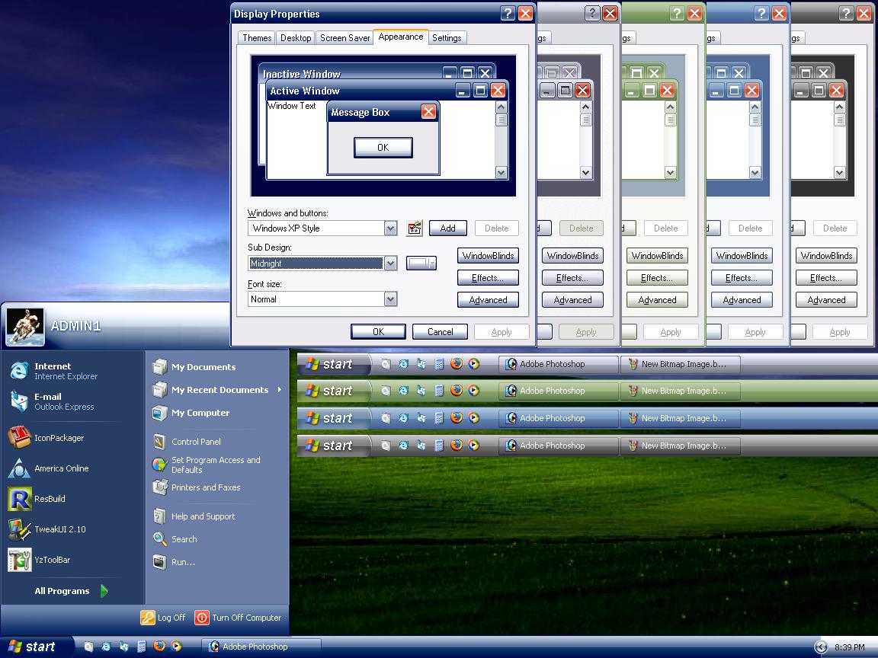The image size is (878, 658).
Task: Click OK in the Message Box preview
Action: coord(383,147)
